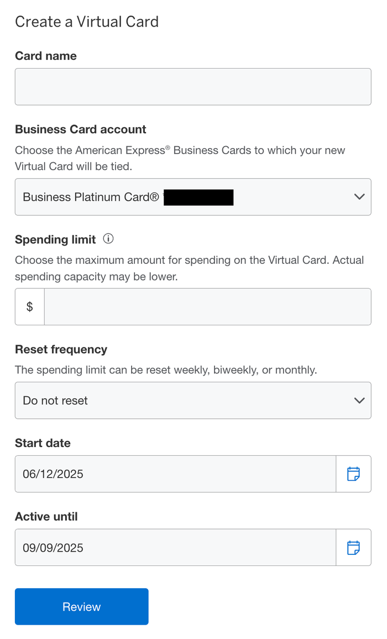Image resolution: width=387 pixels, height=639 pixels.
Task: Click the "Start date" label
Action: [x=43, y=443]
